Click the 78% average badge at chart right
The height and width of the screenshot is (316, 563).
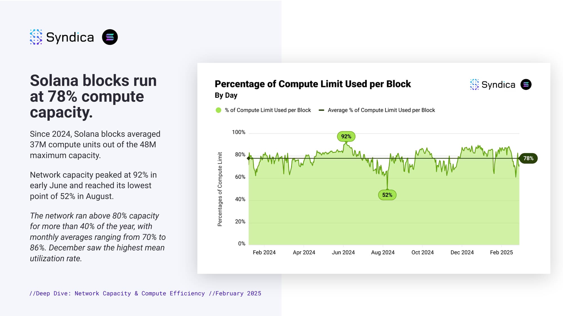click(528, 158)
